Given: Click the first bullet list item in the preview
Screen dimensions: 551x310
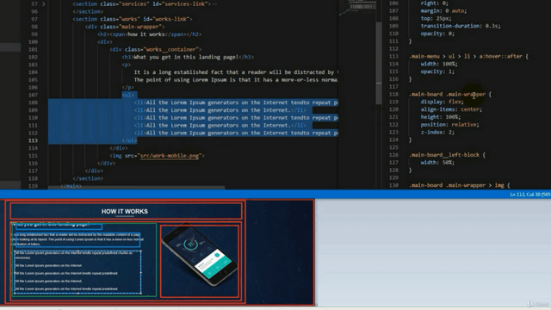Looking at the screenshot, I should (73, 255).
